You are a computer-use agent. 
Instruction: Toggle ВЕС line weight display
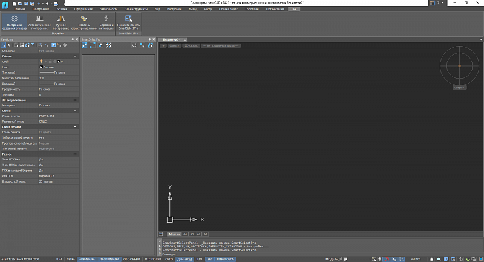(210, 259)
